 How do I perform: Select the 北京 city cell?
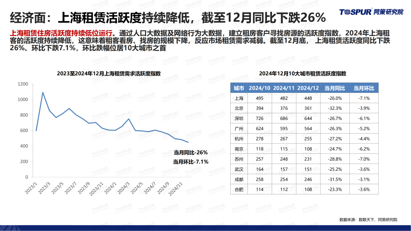[x=239, y=108]
